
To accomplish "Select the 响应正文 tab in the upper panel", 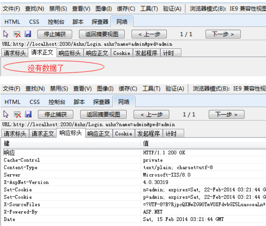I will pyautogui.click(x=97, y=53).
